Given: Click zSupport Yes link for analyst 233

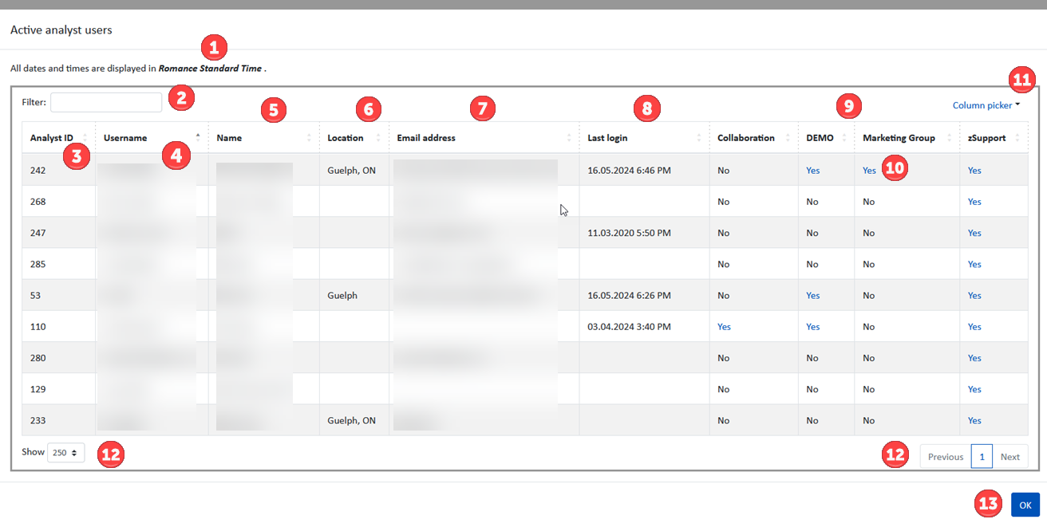Looking at the screenshot, I should (974, 420).
